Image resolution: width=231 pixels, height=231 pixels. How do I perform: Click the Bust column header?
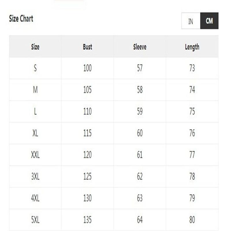click(87, 47)
